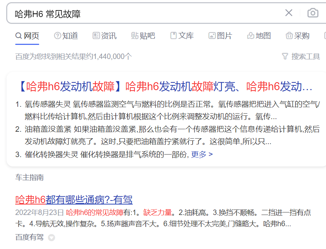Expand the dropdown arrow beside 百度有驾

pos(51,237)
